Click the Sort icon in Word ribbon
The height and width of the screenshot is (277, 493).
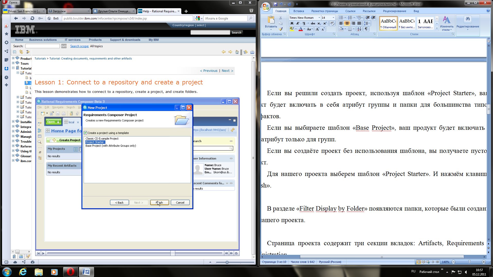pos(359,29)
